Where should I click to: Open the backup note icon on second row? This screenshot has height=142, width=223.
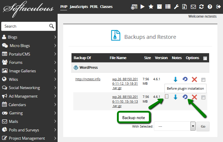pos(167,96)
